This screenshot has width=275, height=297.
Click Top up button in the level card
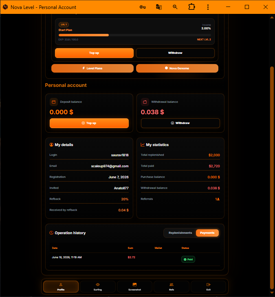(94, 53)
